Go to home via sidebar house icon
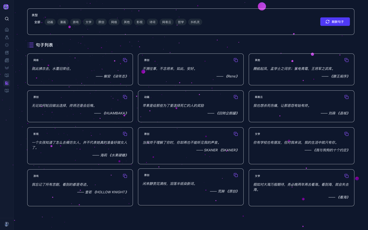Viewport: 368px width, 230px height. [7, 30]
